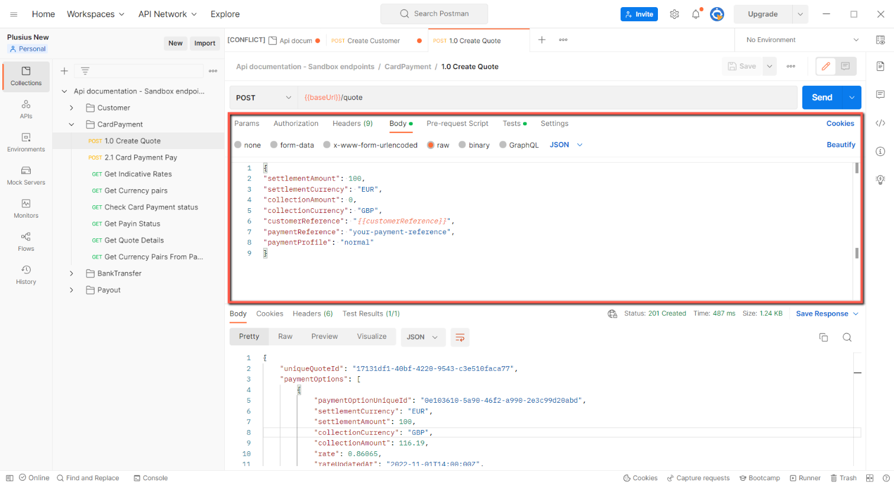Open Save Response dropdown
This screenshot has height=485, width=894.
click(827, 313)
